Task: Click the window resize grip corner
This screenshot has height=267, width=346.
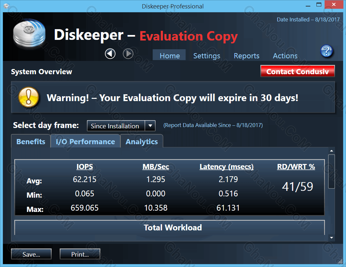Action: (340, 261)
